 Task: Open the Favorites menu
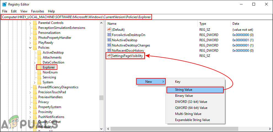pyautogui.click(x=38, y=11)
